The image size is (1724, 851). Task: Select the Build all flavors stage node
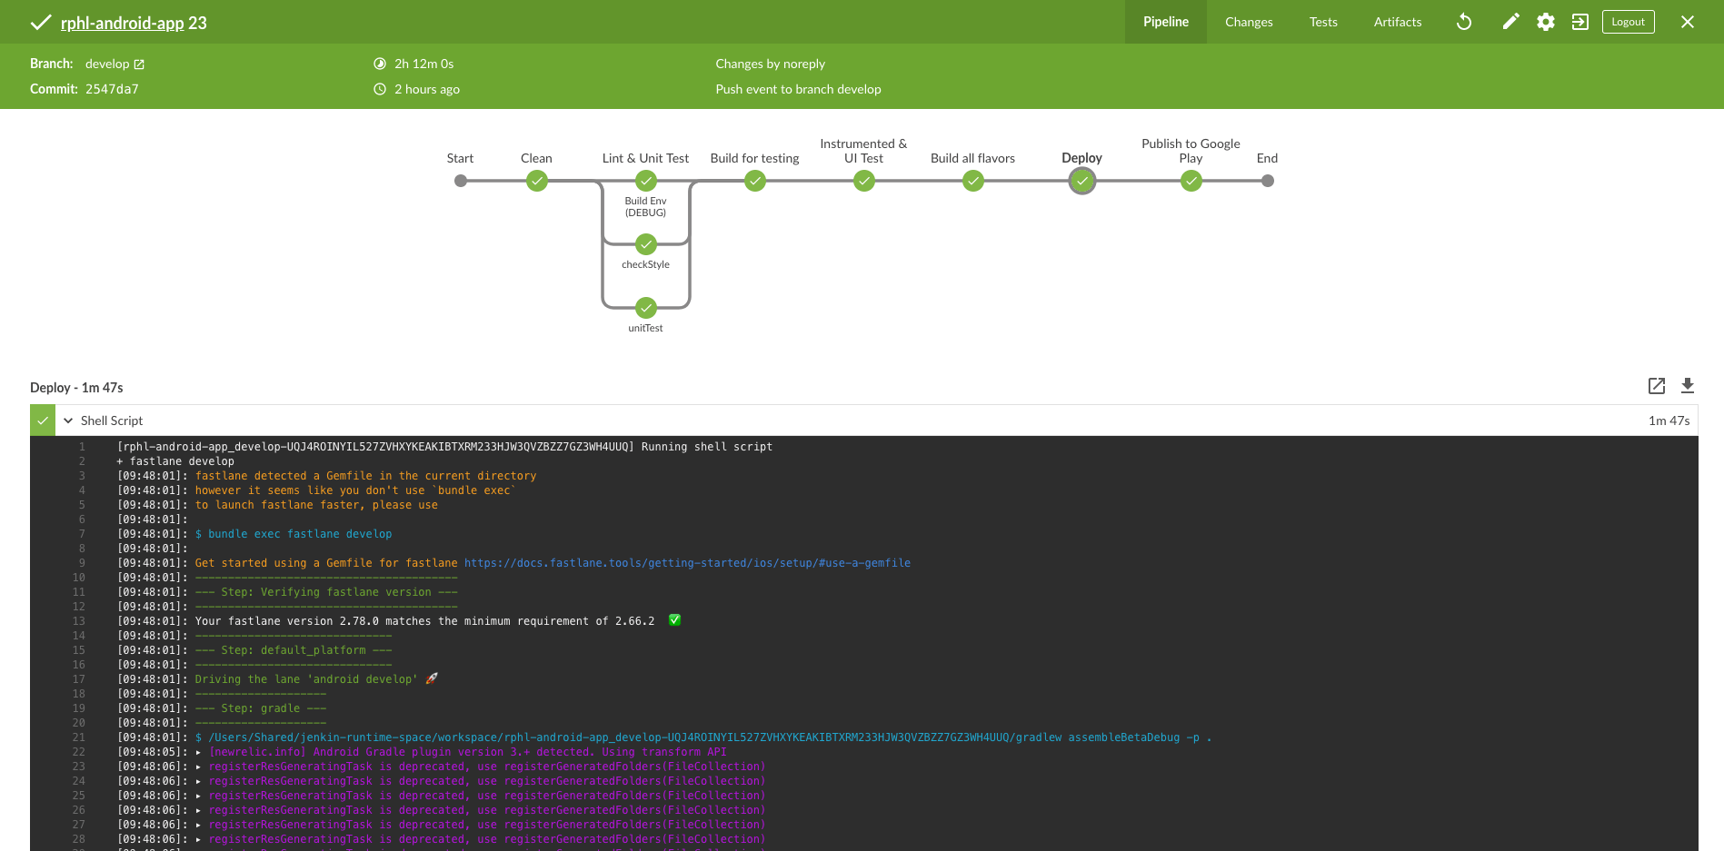pyautogui.click(x=972, y=181)
